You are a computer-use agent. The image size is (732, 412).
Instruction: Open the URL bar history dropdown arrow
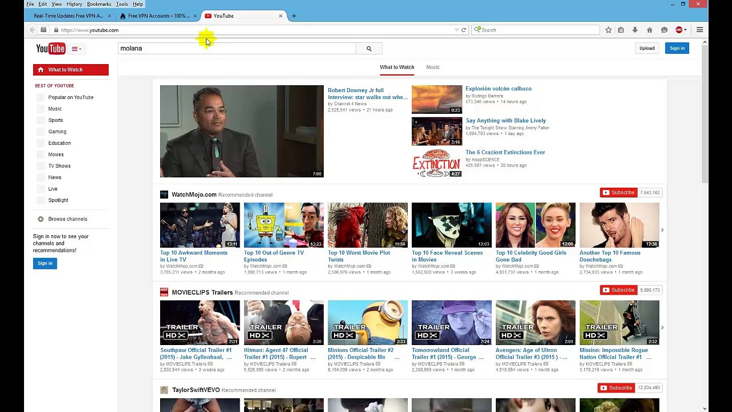(456, 30)
